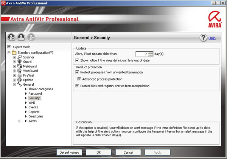Open the Help link
Screen dimensions: 227x159
pos(212,38)
